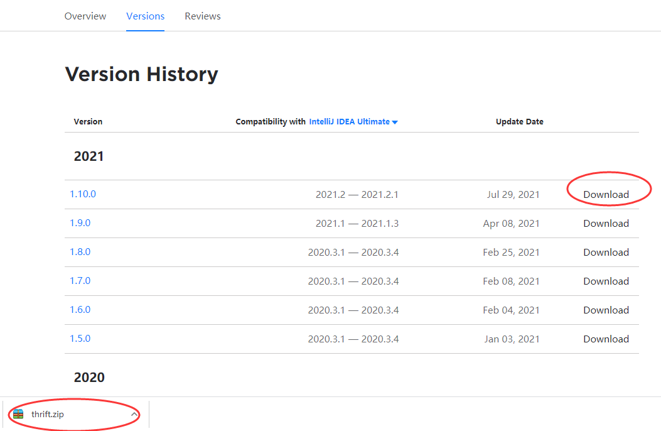Click the small arrow beside IntelliJ IDEA Ultimate

click(x=395, y=123)
